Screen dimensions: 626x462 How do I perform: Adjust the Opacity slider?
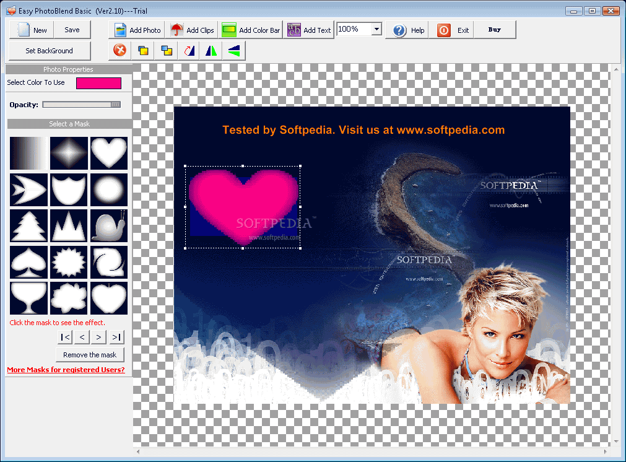pyautogui.click(x=82, y=105)
